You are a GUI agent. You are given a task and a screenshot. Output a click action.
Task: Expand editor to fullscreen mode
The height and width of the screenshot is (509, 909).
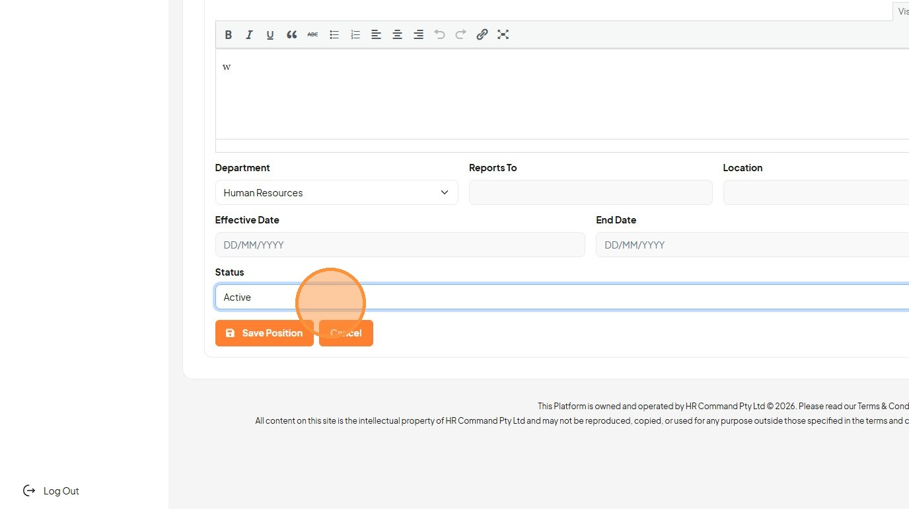click(x=503, y=34)
